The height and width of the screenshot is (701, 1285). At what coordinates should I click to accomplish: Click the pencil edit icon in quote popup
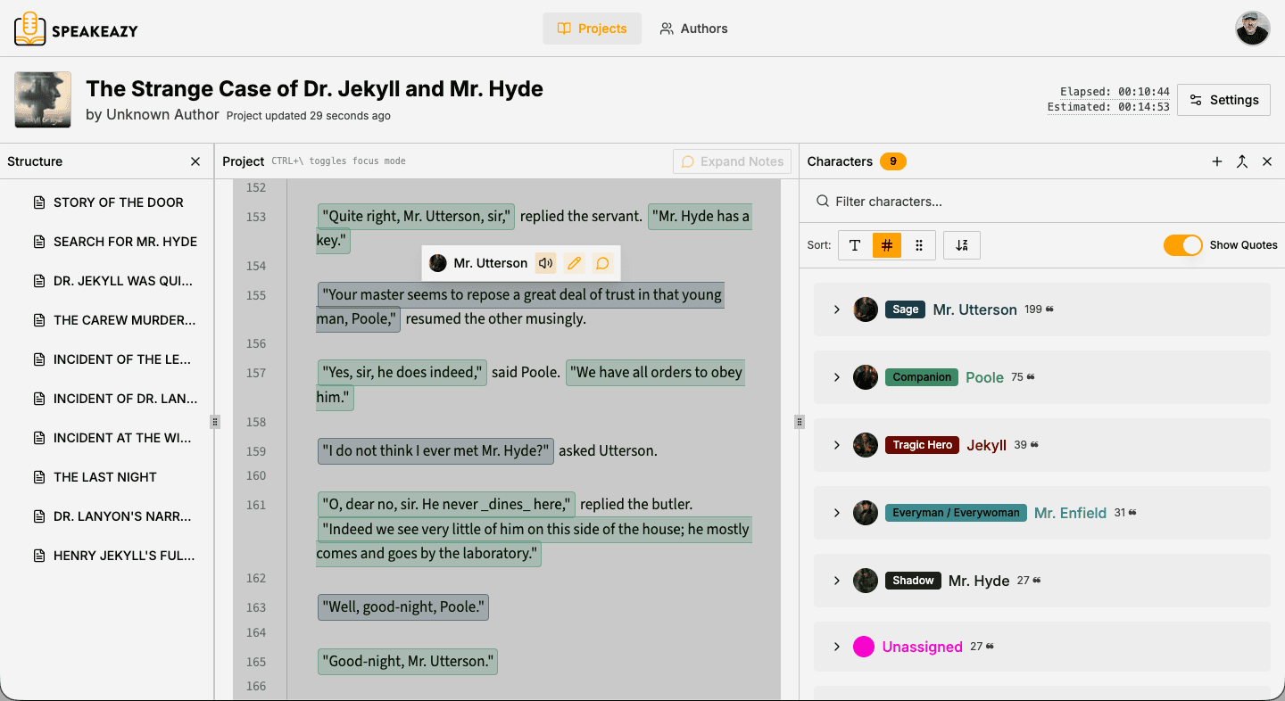[x=575, y=263]
